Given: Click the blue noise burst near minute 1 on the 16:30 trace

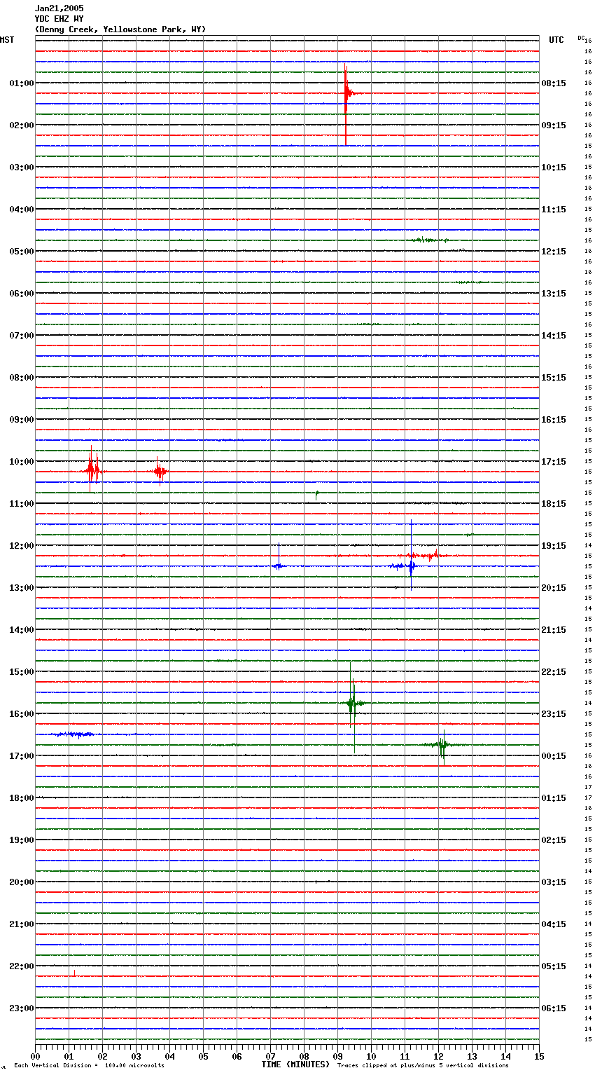Looking at the screenshot, I should pos(72,734).
